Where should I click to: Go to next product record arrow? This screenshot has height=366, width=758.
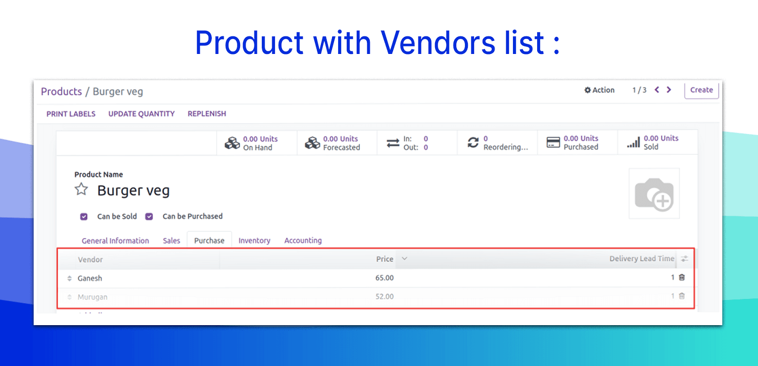pyautogui.click(x=669, y=90)
